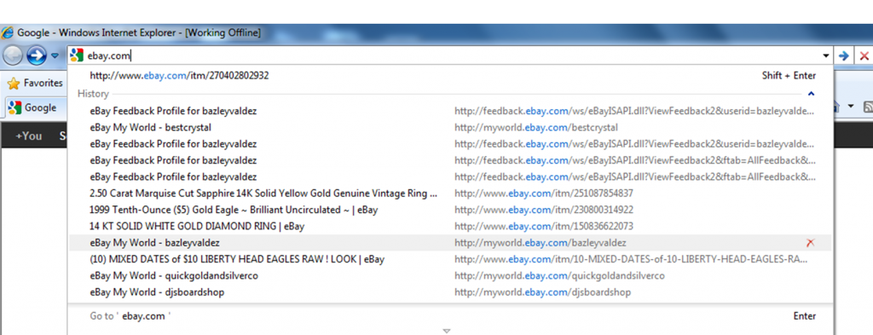Click the Google favicon in the address bar
Screen dimensions: 873x335
[77, 55]
